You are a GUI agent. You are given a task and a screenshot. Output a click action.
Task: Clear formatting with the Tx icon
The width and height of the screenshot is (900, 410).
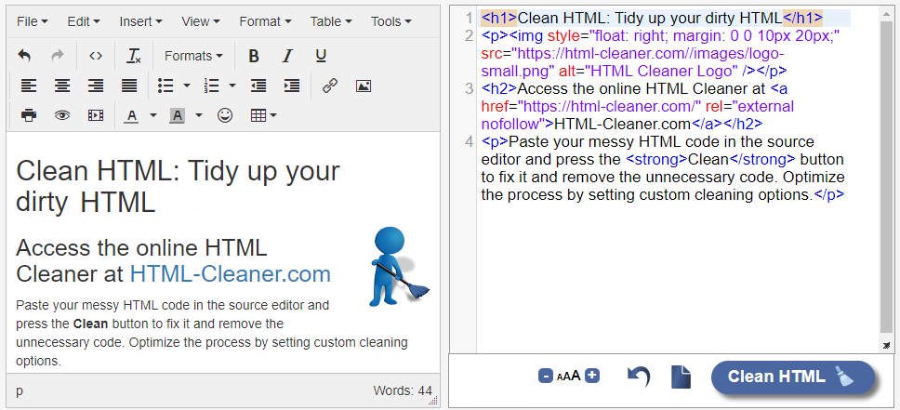(134, 56)
